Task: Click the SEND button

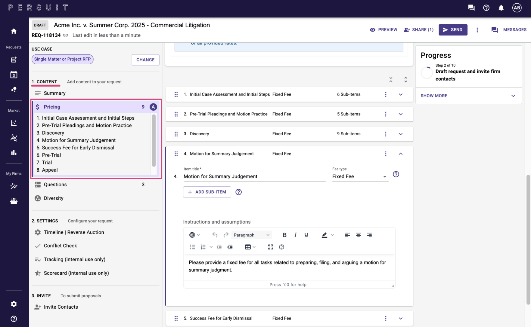Action: (453, 30)
